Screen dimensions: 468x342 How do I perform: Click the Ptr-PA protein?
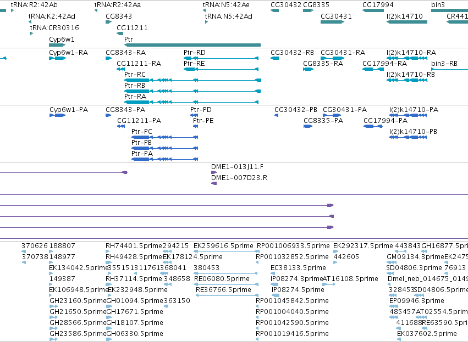click(165, 159)
